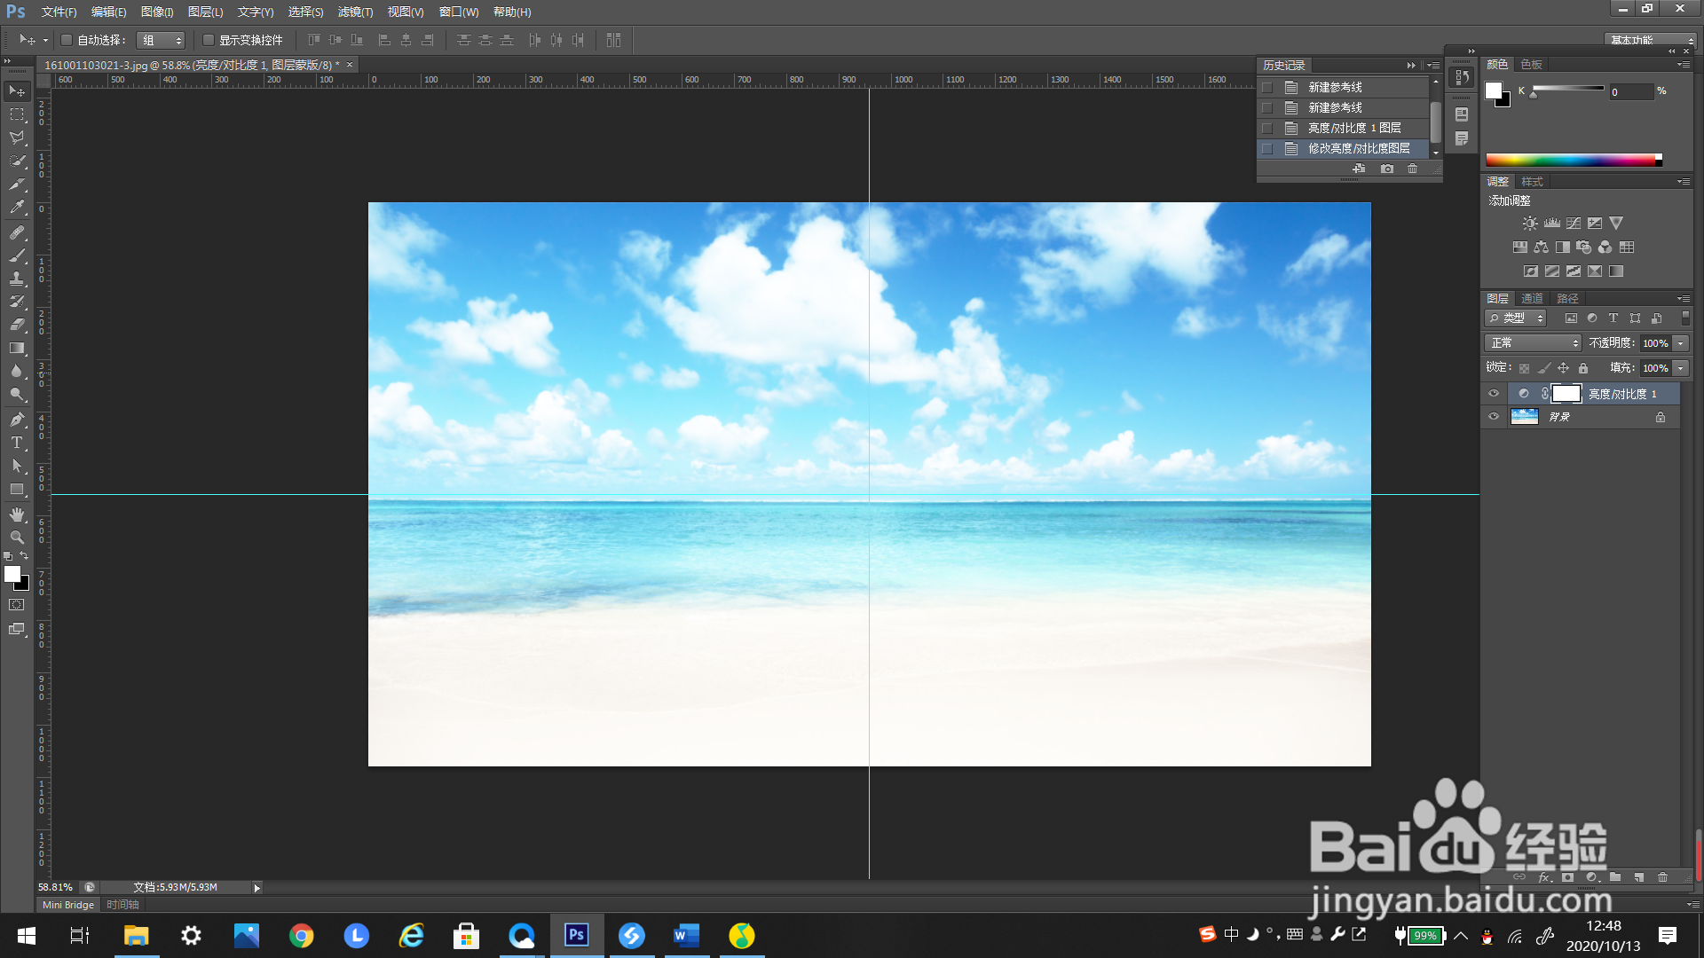This screenshot has width=1704, height=958.
Task: Open the Filter menu
Action: tap(355, 12)
